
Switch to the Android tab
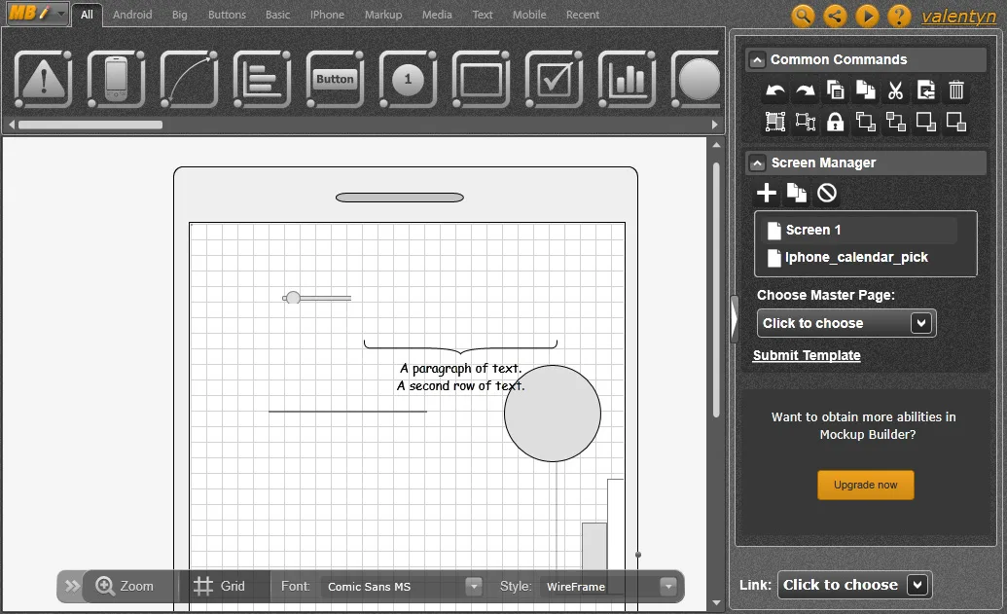tap(132, 15)
